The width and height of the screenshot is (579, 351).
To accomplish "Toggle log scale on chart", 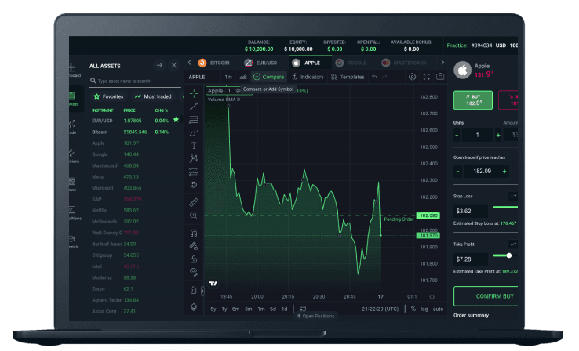I will pos(424,309).
